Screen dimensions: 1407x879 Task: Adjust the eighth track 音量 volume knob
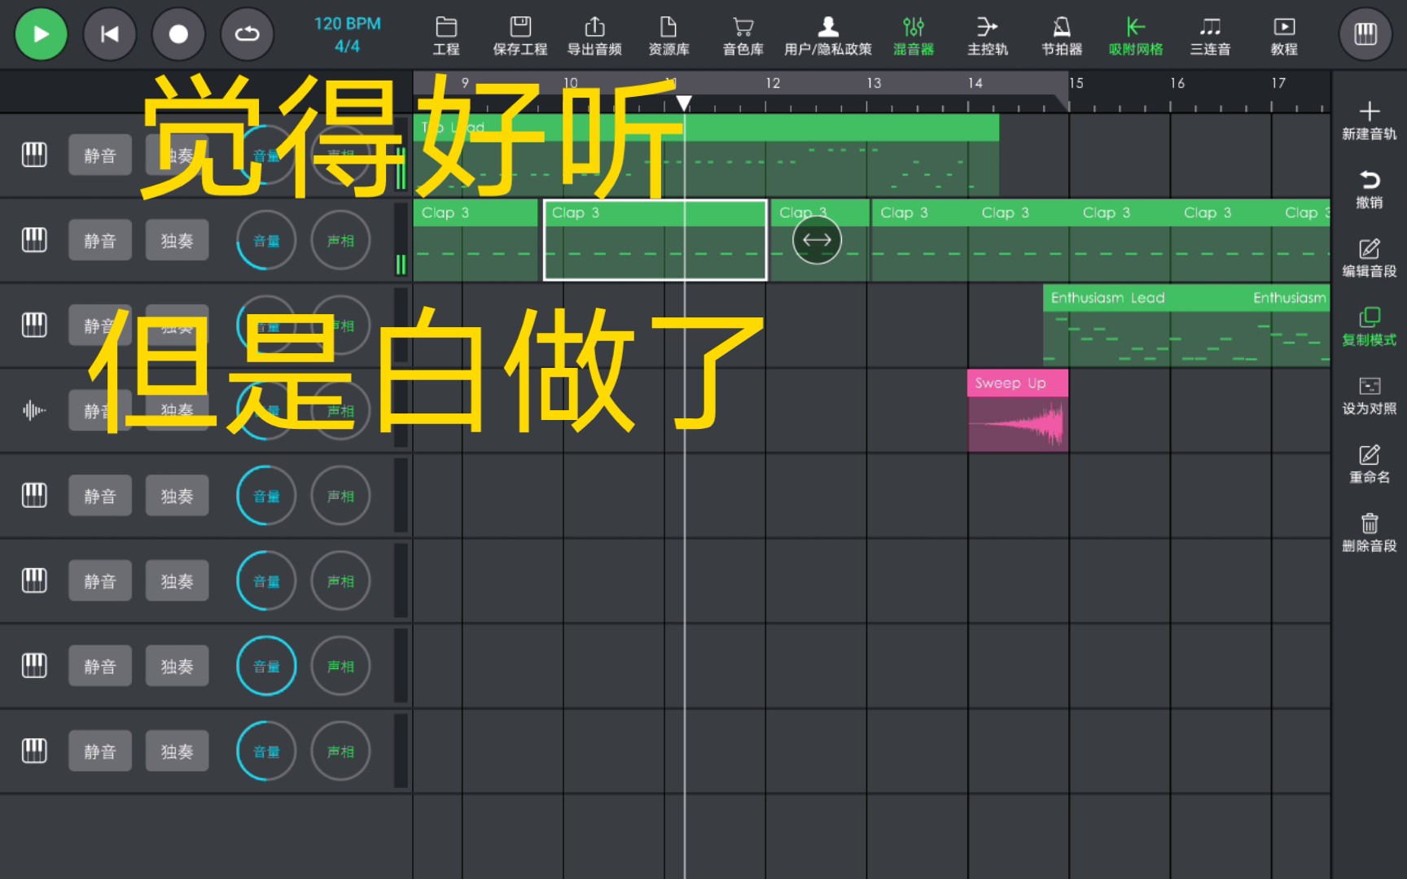266,751
